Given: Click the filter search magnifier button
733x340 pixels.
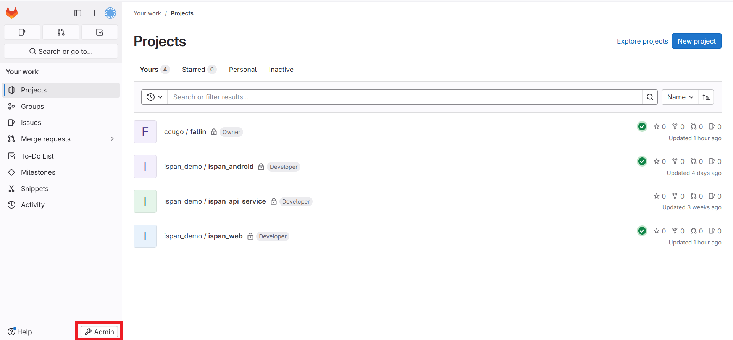Looking at the screenshot, I should point(650,97).
